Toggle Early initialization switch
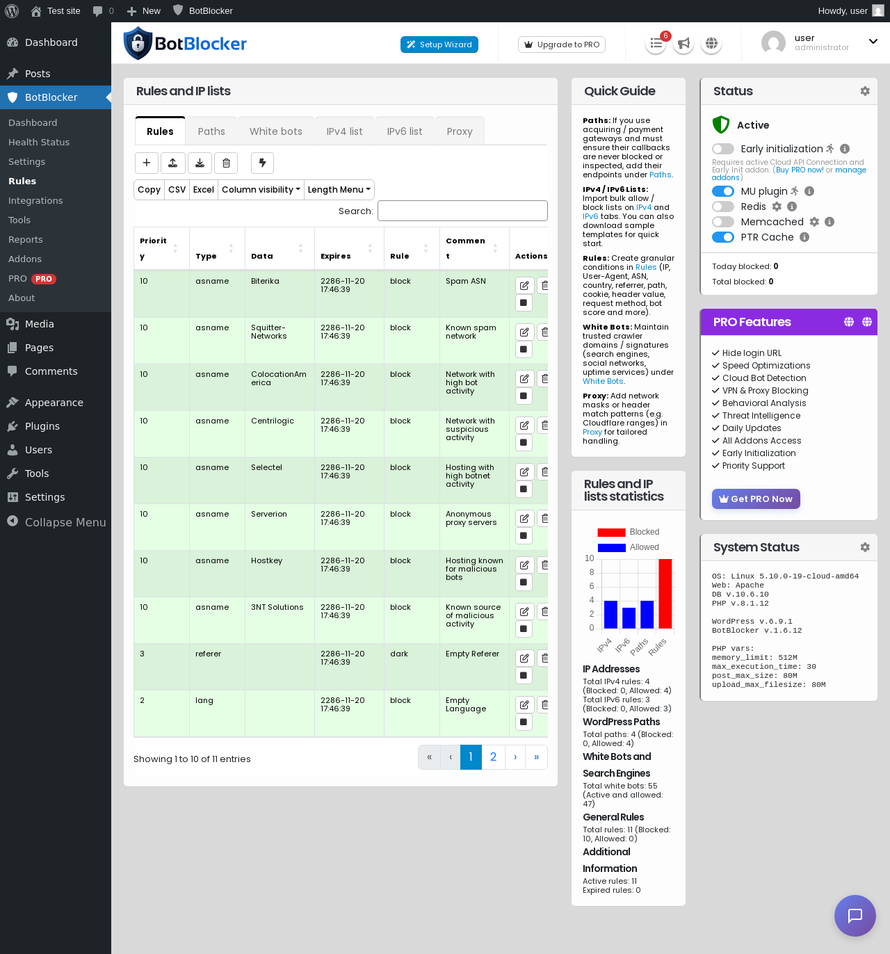Screen dimensions: 890x954 tap(723, 149)
